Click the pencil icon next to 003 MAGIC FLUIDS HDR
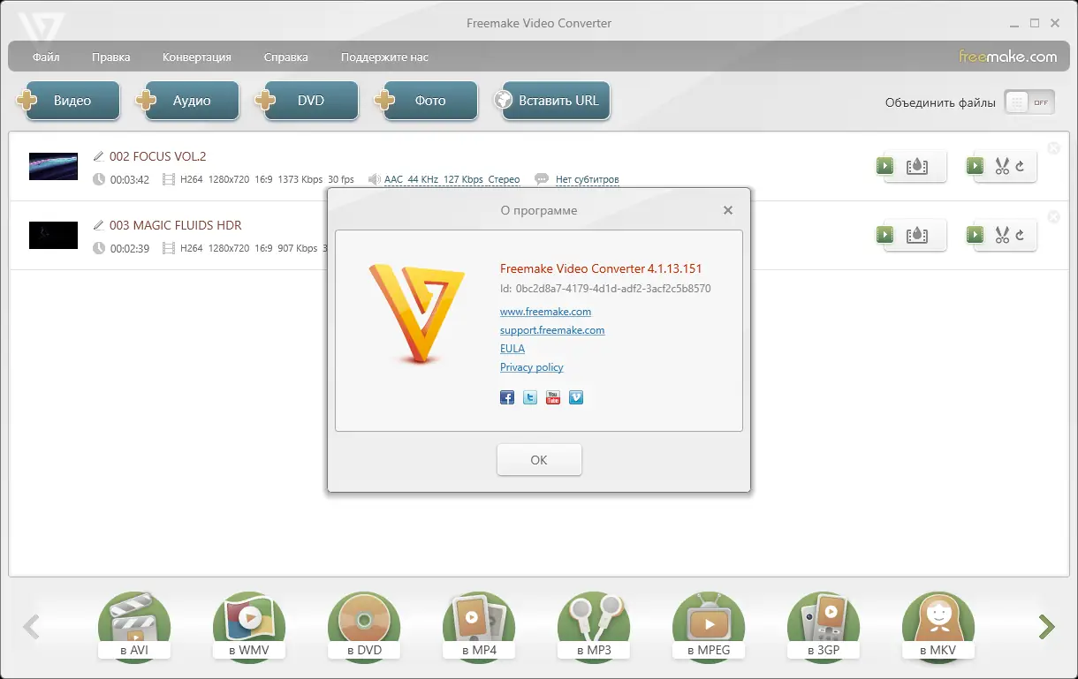Viewport: 1078px width, 679px height. pyautogui.click(x=98, y=225)
